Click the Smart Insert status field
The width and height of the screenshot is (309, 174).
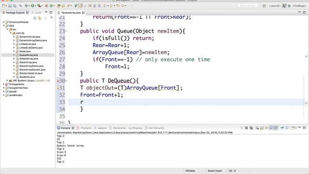click(215, 171)
